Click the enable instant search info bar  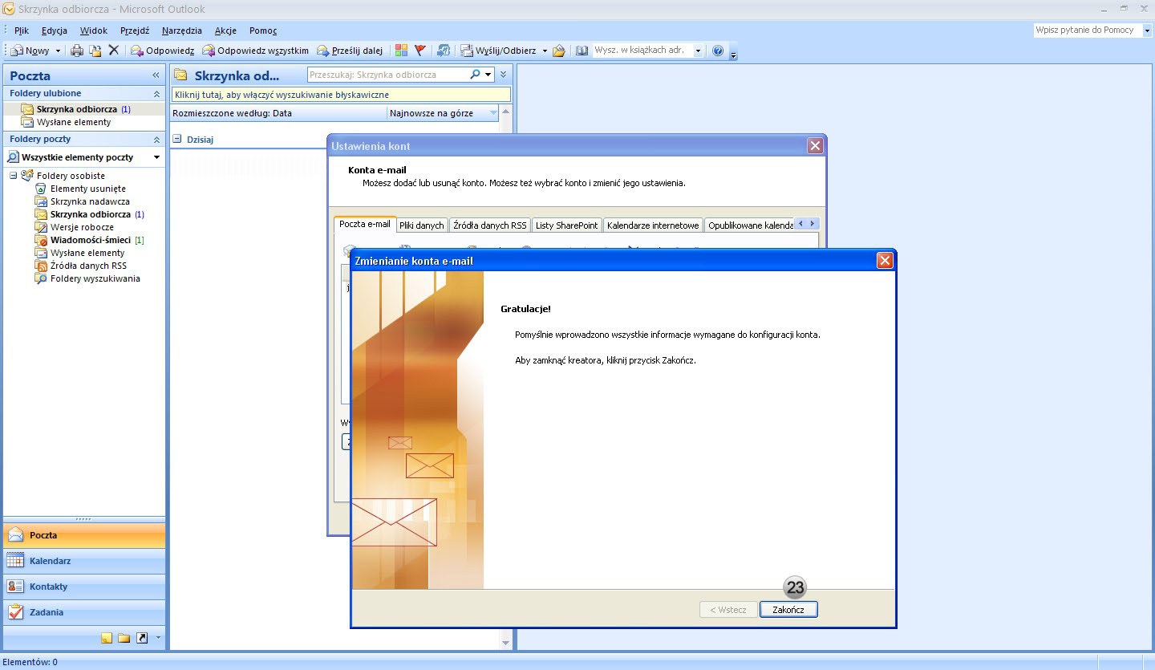point(341,95)
